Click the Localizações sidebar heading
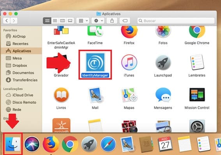 click(13, 89)
